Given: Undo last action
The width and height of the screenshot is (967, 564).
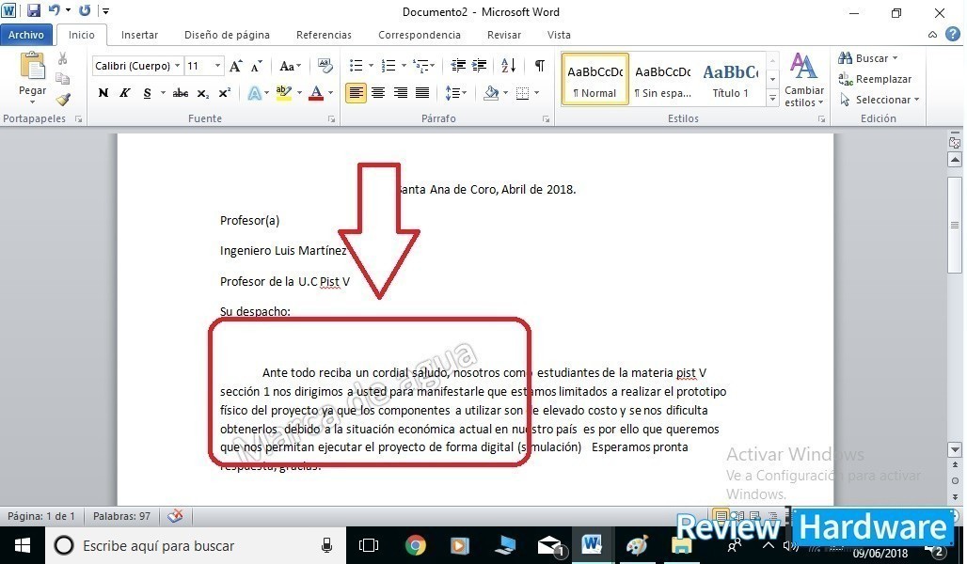Looking at the screenshot, I should [55, 10].
